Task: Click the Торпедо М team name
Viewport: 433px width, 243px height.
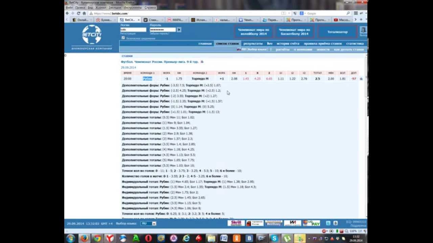Action: (200, 79)
